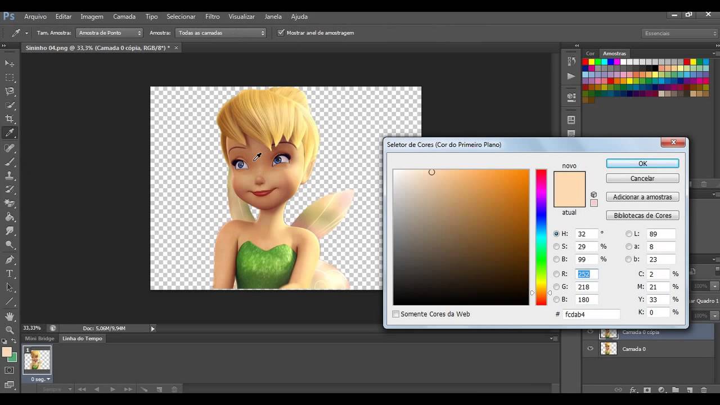This screenshot has width=720, height=405.
Task: Select the L lightness radio button
Action: (629, 233)
